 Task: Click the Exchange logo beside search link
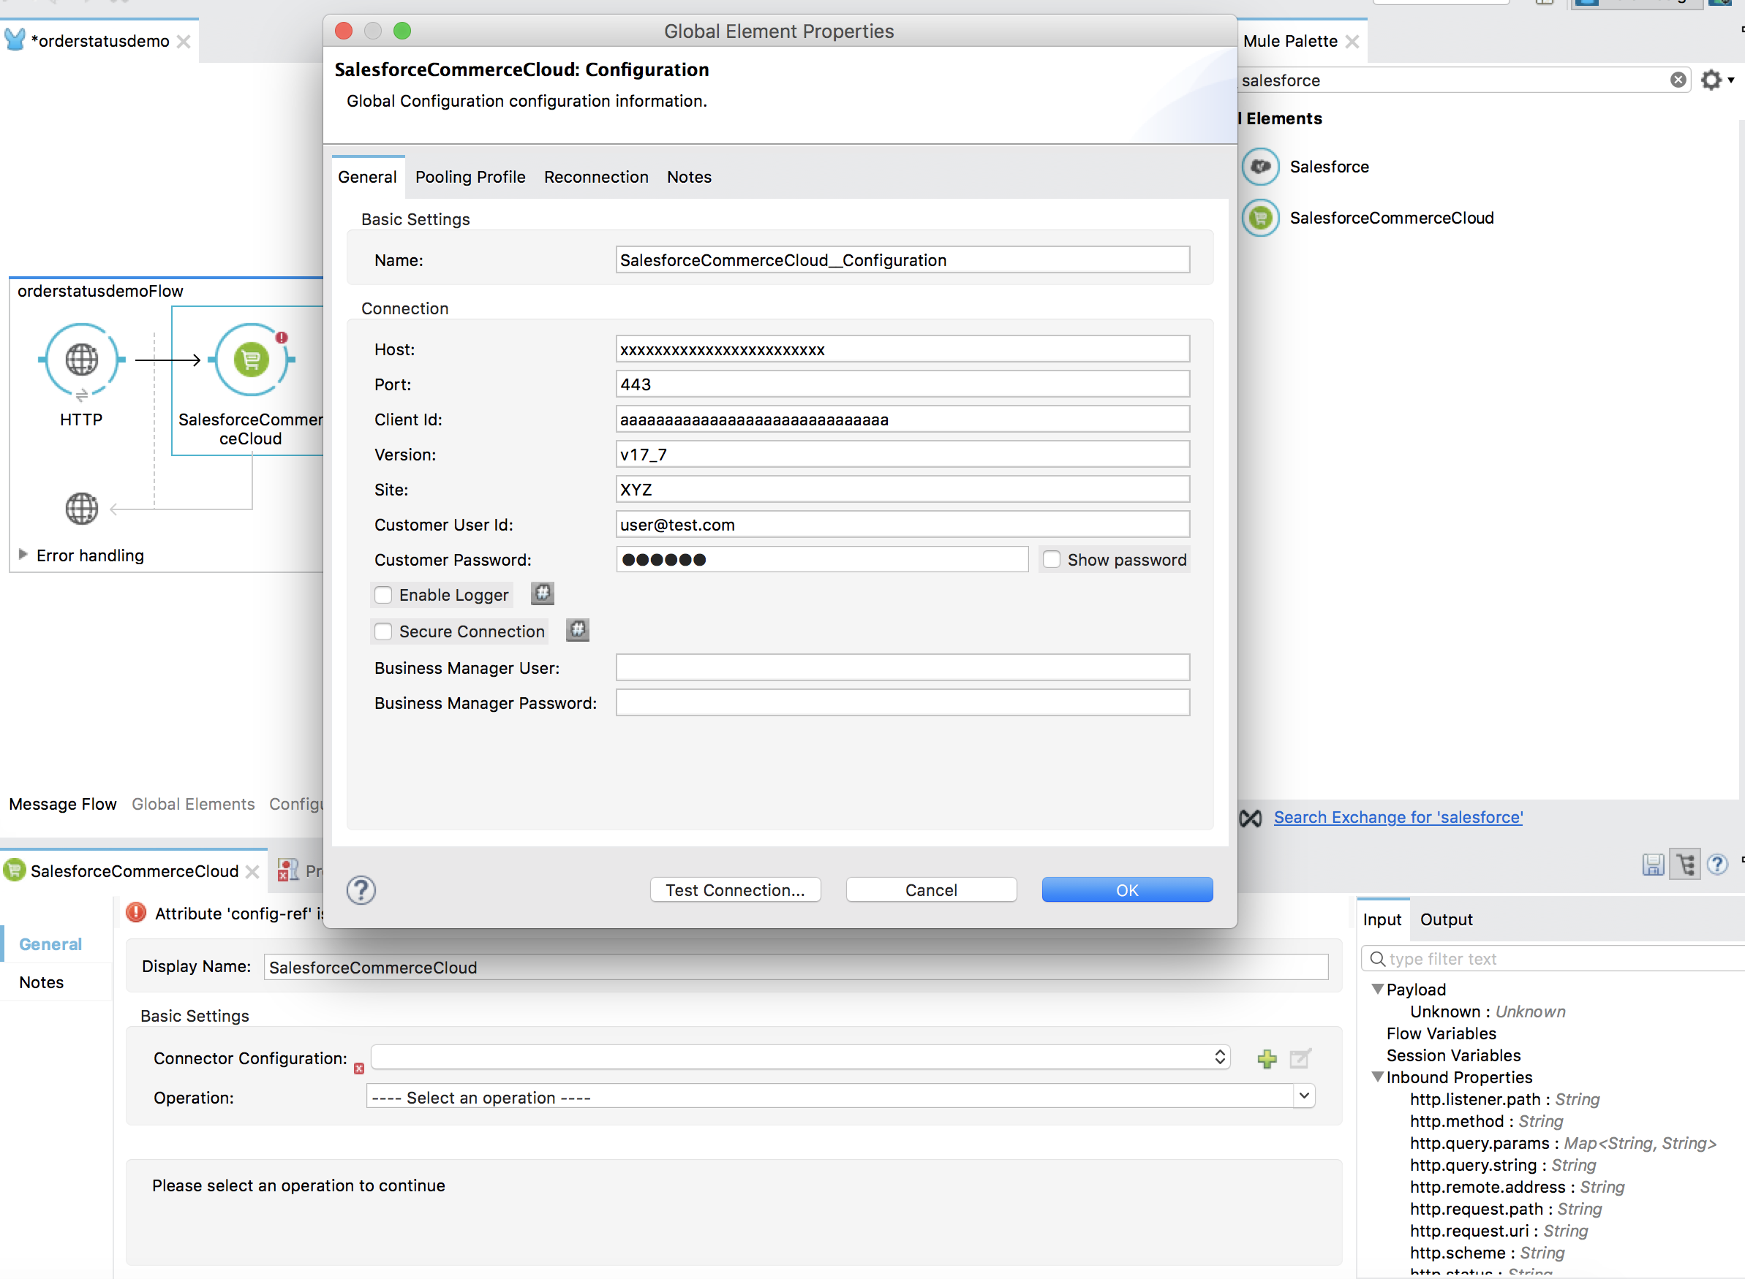(x=1251, y=818)
